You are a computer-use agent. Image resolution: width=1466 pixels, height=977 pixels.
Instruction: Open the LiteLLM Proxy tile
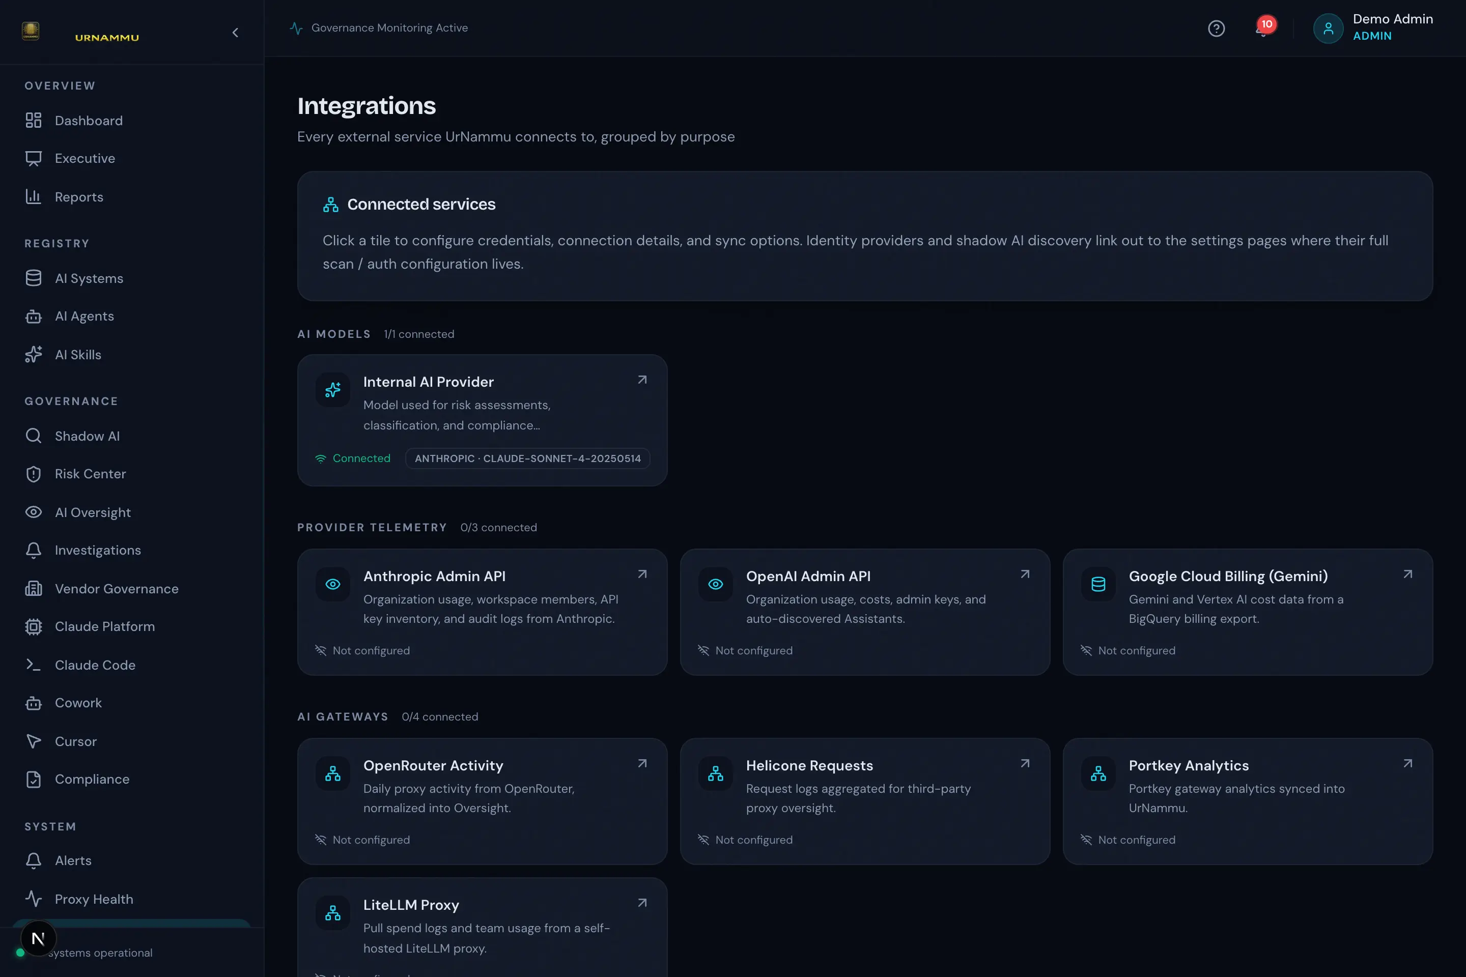[x=482, y=927]
